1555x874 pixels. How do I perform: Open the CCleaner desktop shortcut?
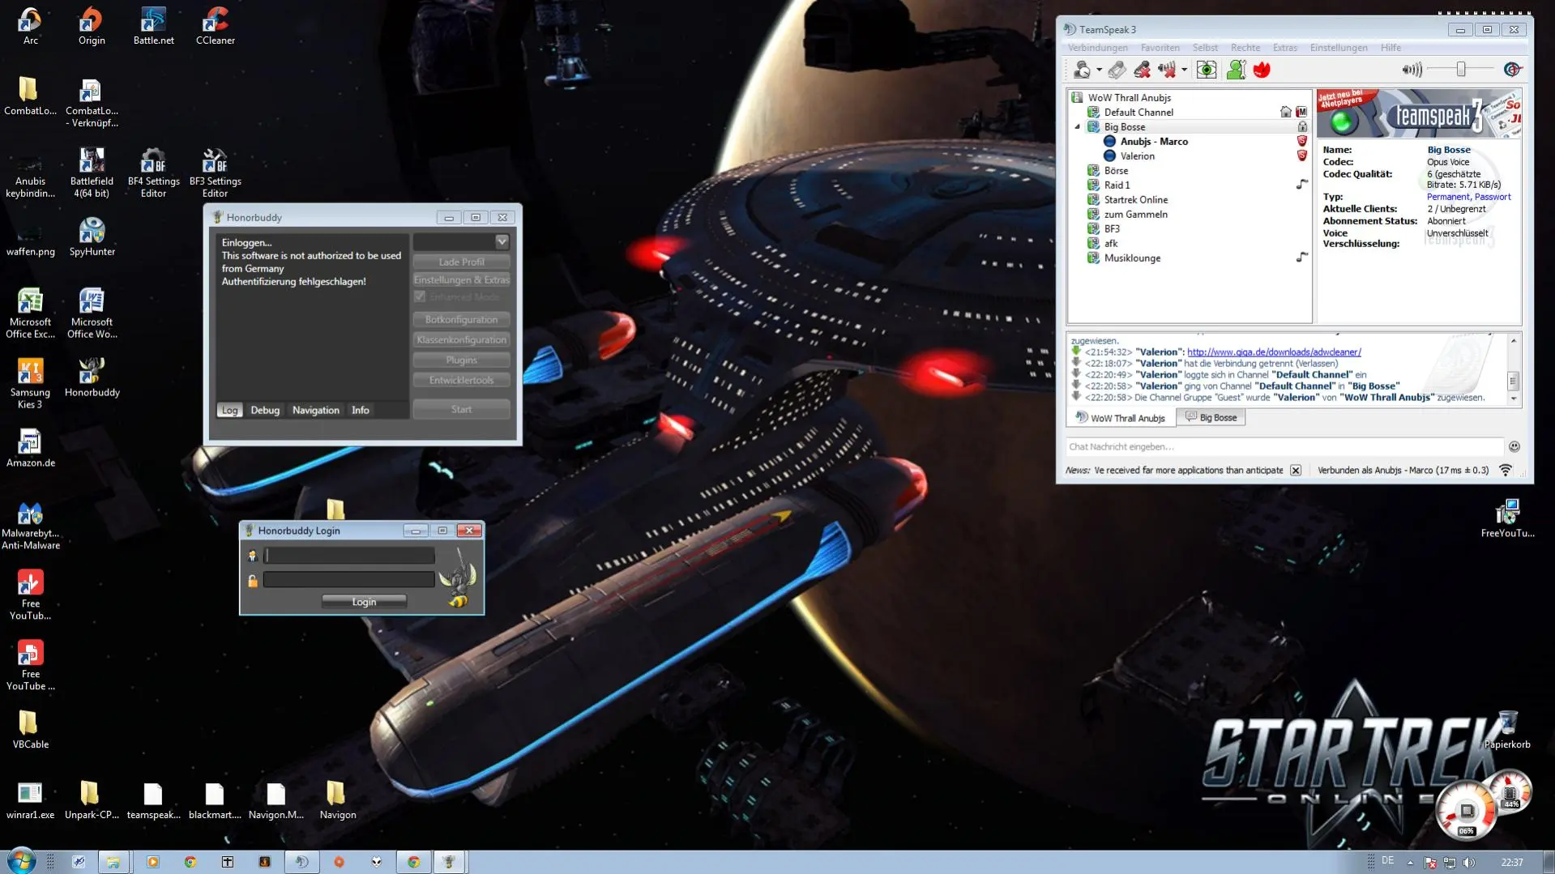(215, 24)
